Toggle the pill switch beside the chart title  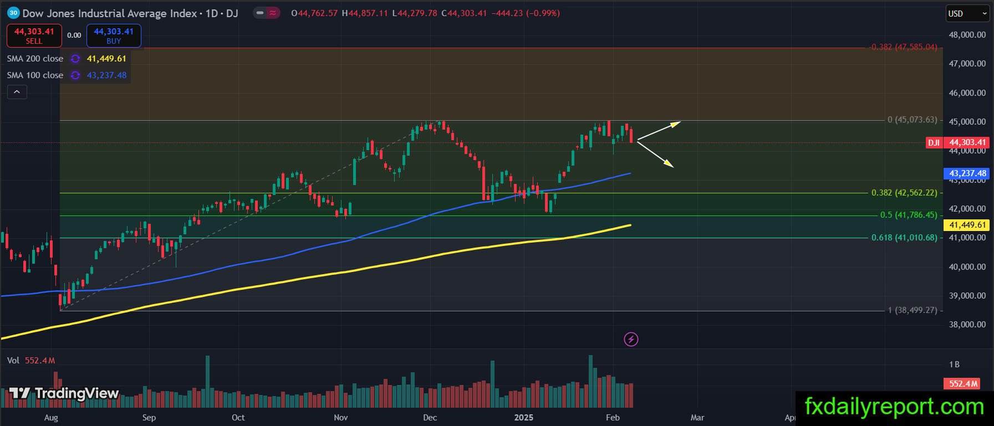(267, 13)
